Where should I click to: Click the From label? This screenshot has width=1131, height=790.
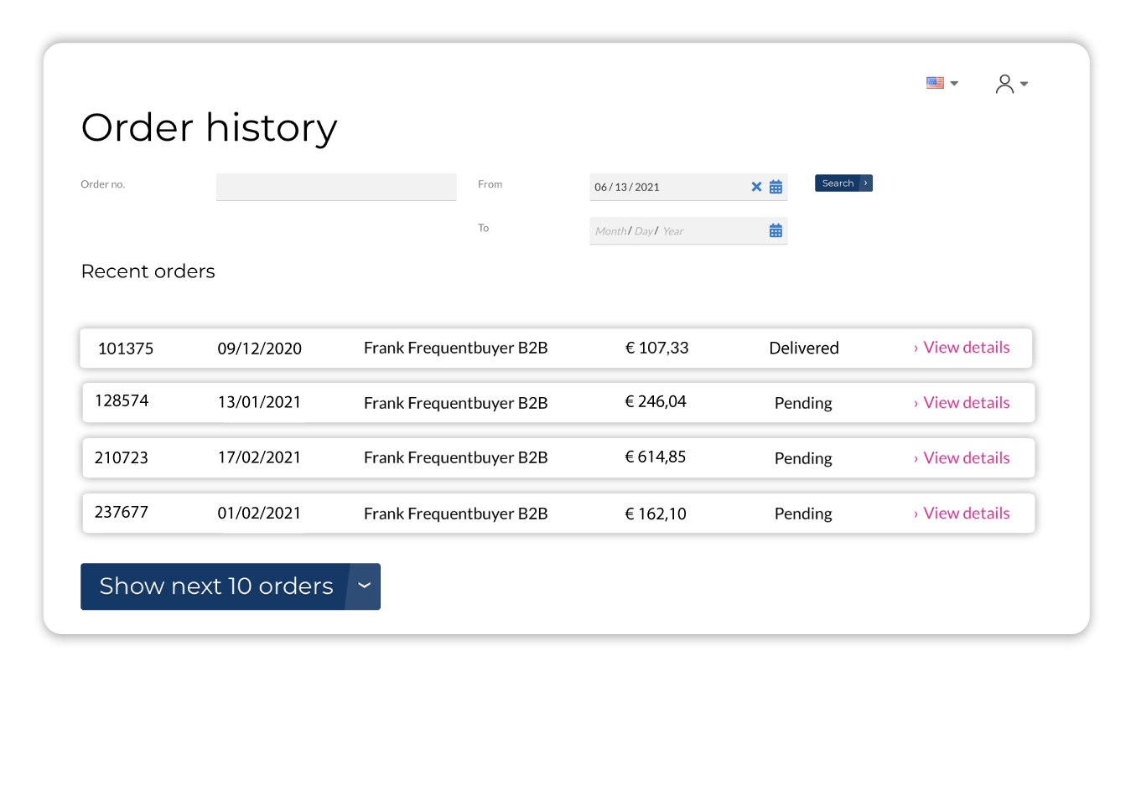(x=490, y=184)
